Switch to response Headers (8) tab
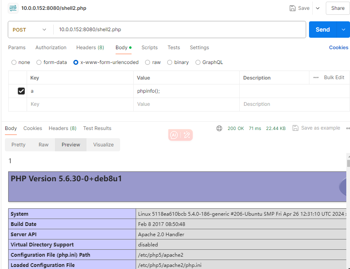The width and height of the screenshot is (350, 269). pyautogui.click(x=62, y=128)
